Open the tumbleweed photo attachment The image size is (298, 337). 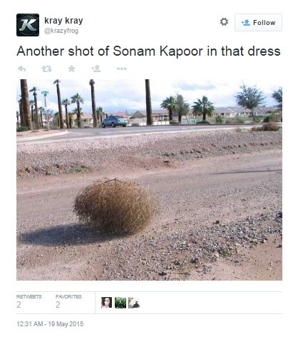[x=149, y=180]
